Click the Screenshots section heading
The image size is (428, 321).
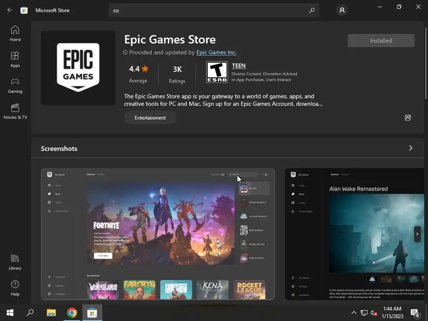[59, 148]
